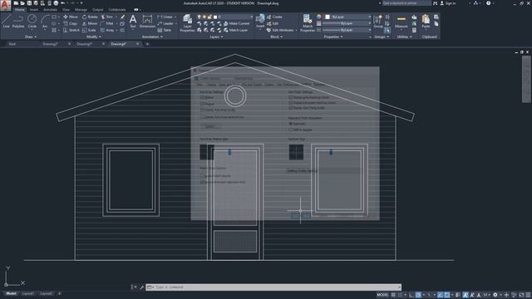532x299 pixels.
Task: Open the AutoCAD application menu
Action: [5, 5]
